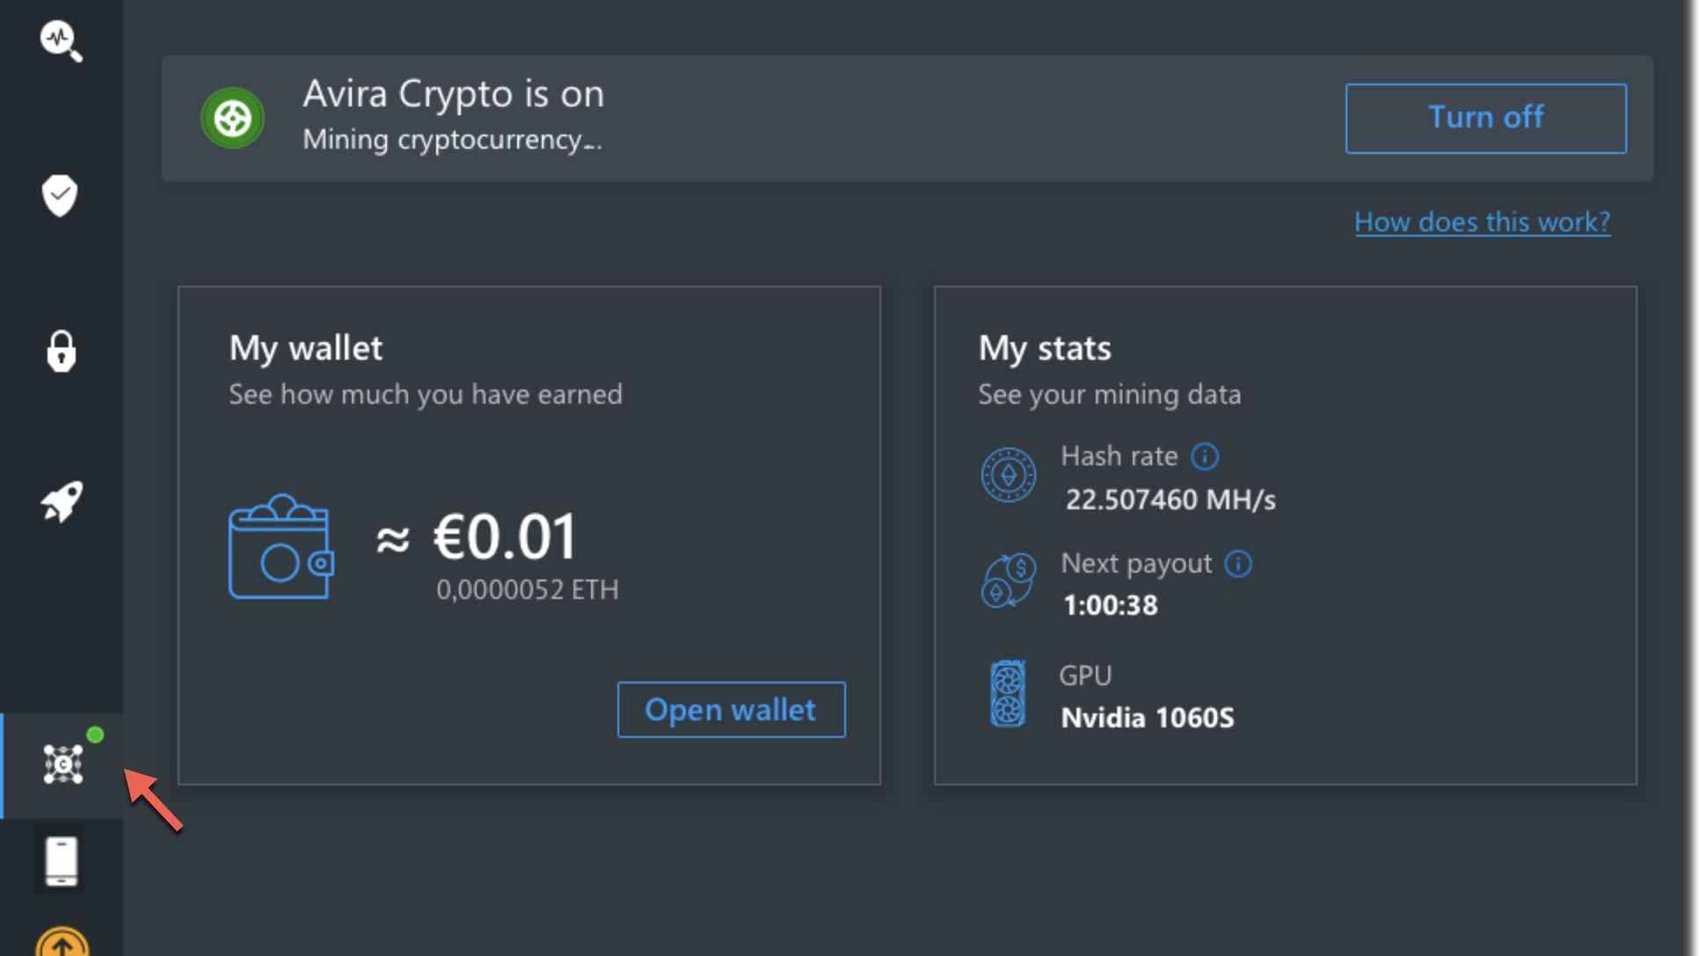Click the 0,0000052 ETH amount
This screenshot has width=1701, height=956.
[x=527, y=589]
